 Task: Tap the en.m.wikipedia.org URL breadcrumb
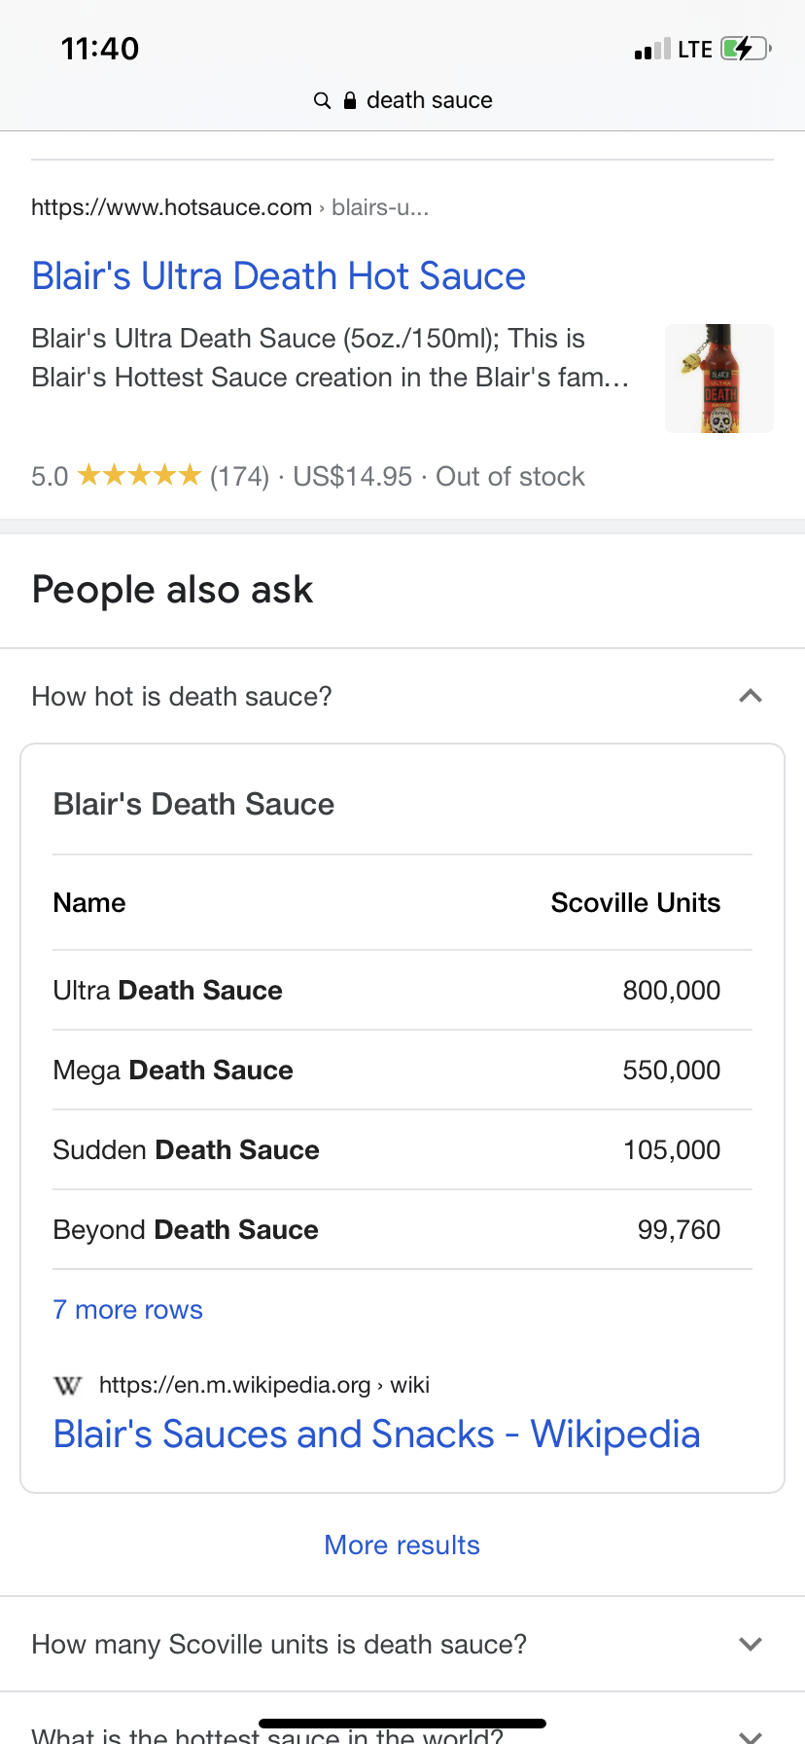click(x=263, y=1385)
